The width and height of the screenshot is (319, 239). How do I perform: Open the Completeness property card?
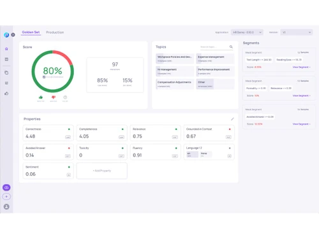click(x=102, y=133)
